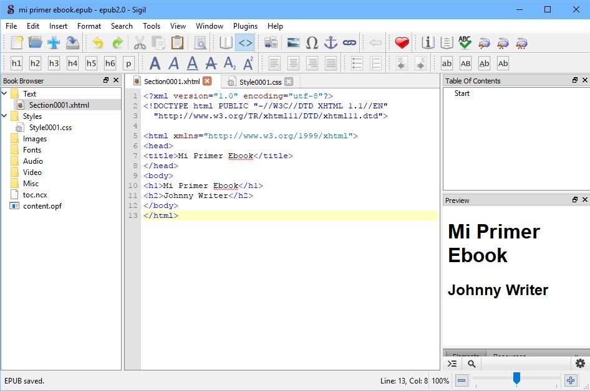Switch to the Style0001.css tab

point(260,82)
